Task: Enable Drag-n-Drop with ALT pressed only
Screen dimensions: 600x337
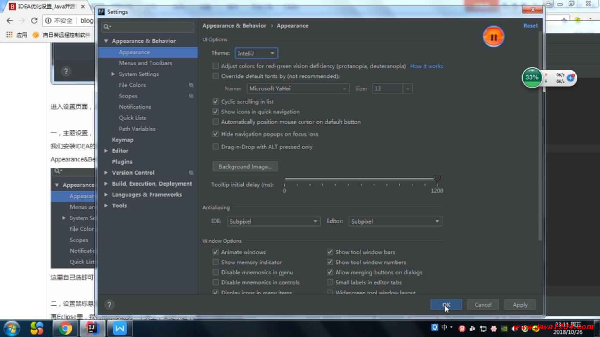Action: pos(215,147)
